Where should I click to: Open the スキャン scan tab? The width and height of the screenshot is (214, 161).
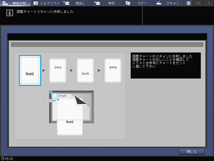pos(168,3)
